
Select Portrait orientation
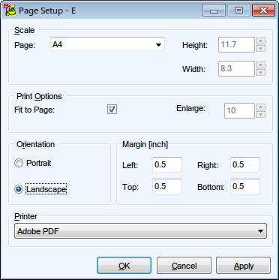[19, 164]
